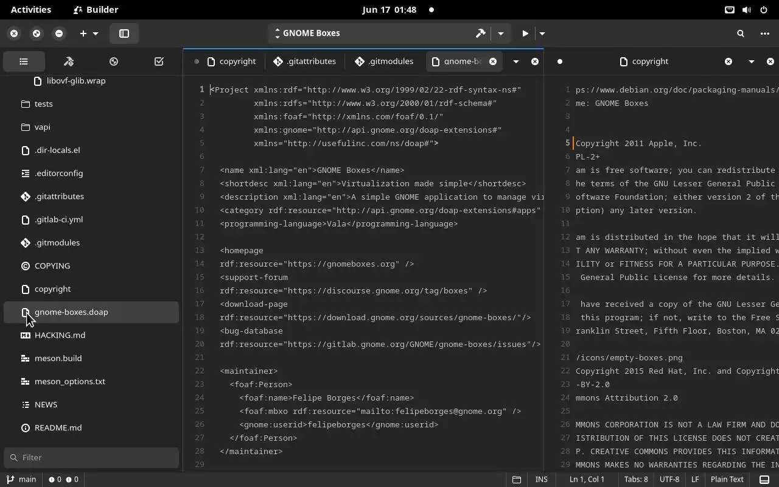This screenshot has width=779, height=487.
Task: Close the left editor frame
Action: 535,61
